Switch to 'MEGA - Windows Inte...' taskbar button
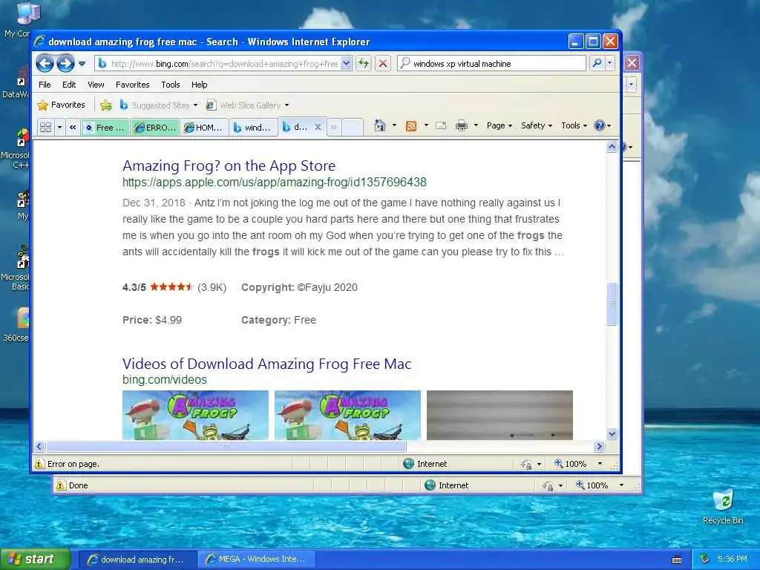Screen dimensions: 760x570 pos(258,560)
